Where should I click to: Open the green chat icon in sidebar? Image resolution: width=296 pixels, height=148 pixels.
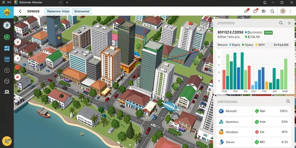[7, 37]
